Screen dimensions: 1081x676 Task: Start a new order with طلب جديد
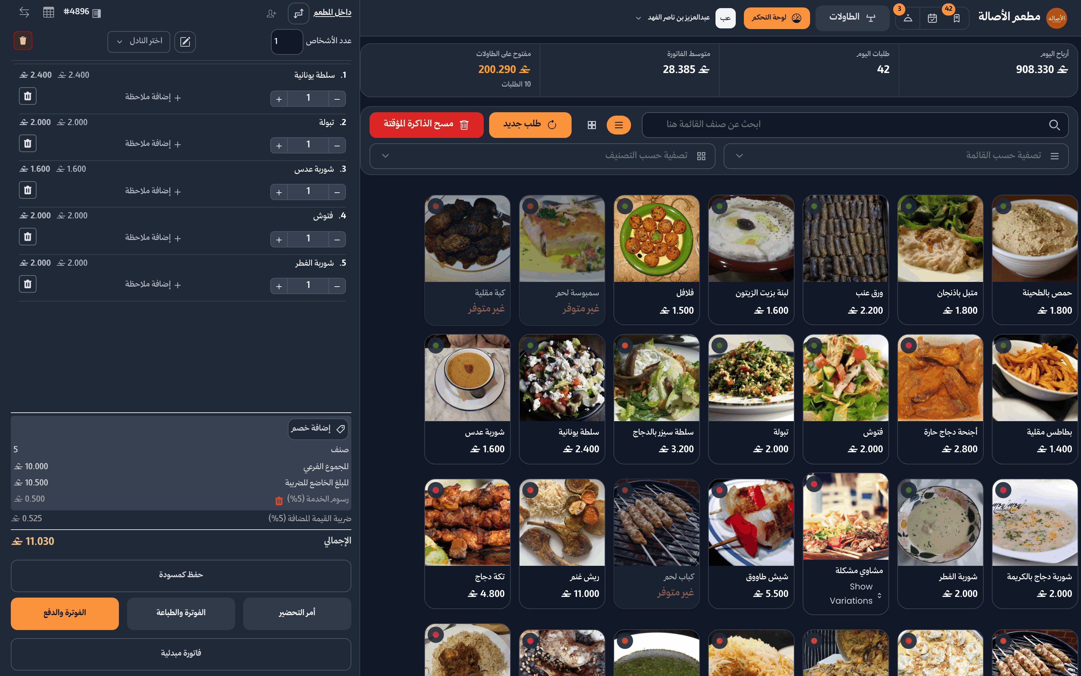(530, 125)
